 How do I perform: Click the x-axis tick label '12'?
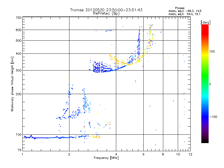pos(190,154)
